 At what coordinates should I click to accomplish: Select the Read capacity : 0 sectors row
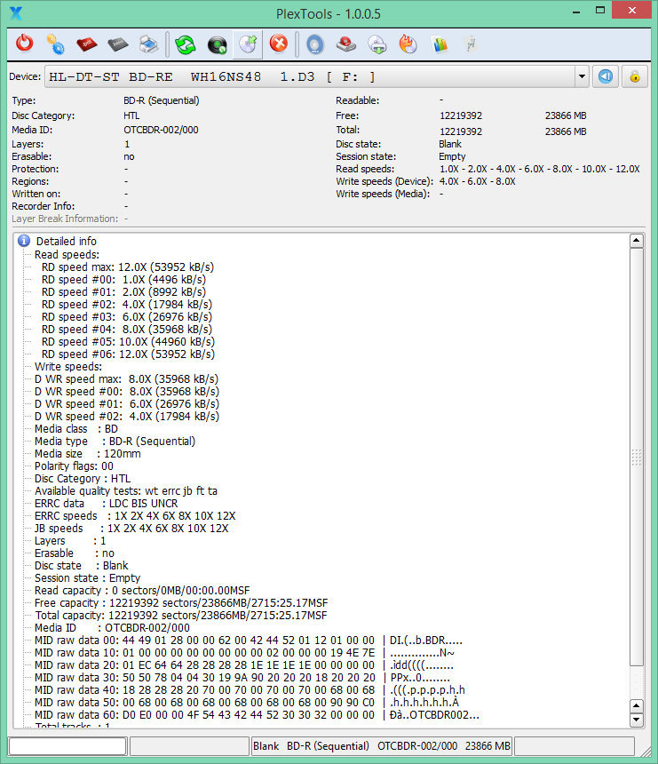[x=142, y=591]
